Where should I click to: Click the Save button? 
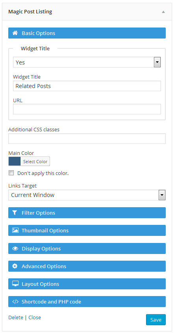coord(156,320)
